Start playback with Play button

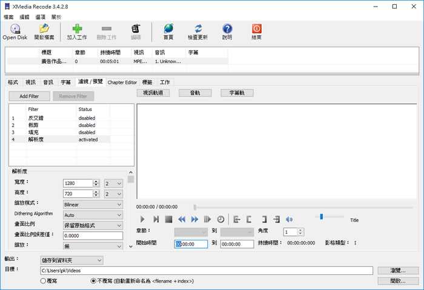[142, 219]
